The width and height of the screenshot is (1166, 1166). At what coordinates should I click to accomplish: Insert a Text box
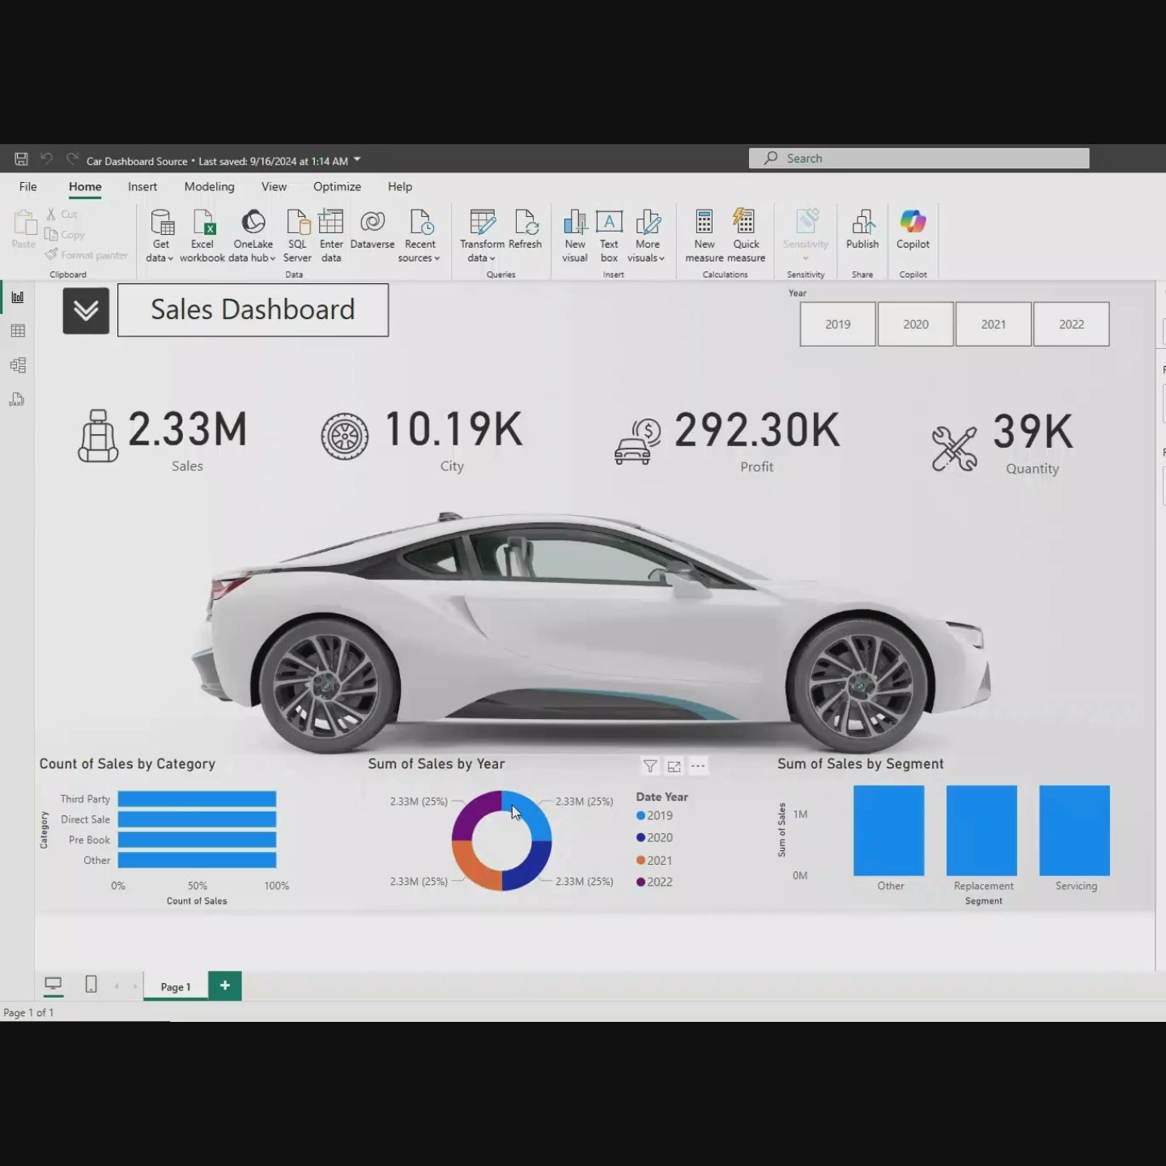(x=609, y=235)
